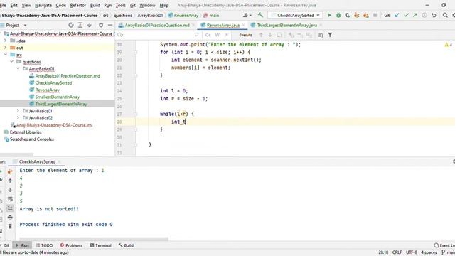Click ArrayBasics01 breadcrumb in navigation bar
455x256 pixels.
click(150, 16)
